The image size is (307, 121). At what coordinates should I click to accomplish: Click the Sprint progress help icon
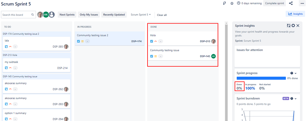click(x=292, y=73)
